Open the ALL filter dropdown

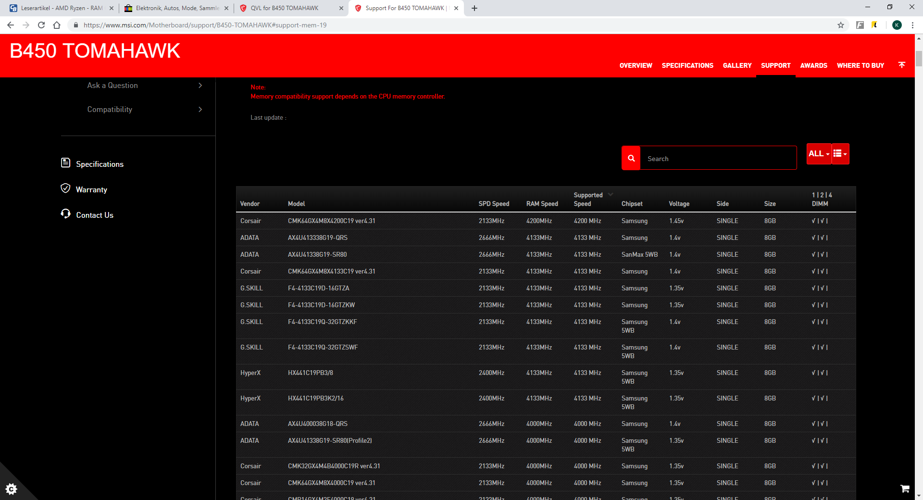click(x=819, y=154)
